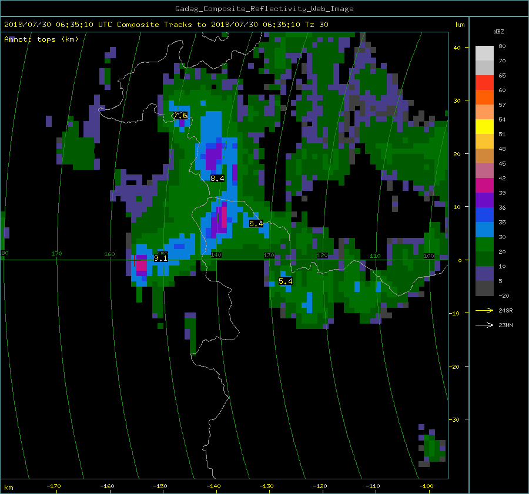
Task: Choose the royal blue 35-36 dBZ swatch
Action: (484, 214)
